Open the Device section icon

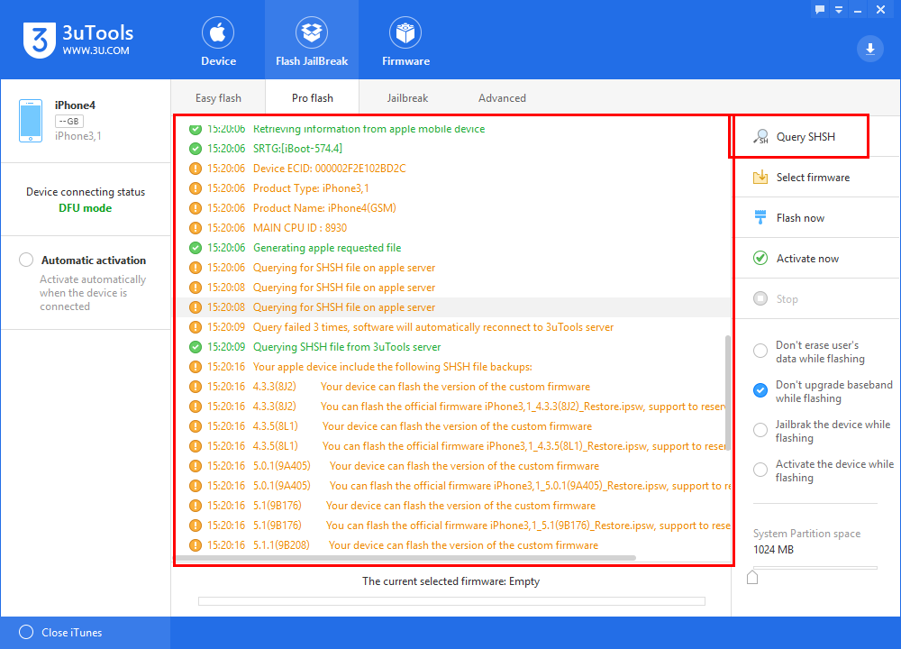tap(218, 32)
